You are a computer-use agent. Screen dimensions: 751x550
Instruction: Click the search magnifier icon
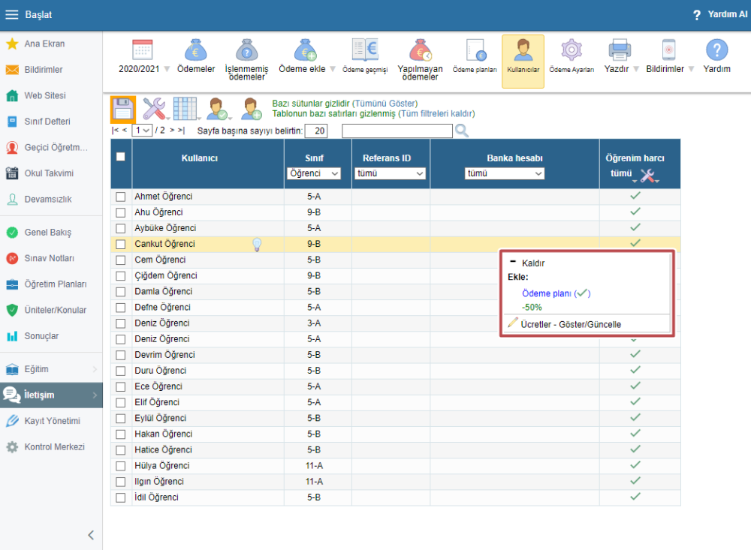462,131
